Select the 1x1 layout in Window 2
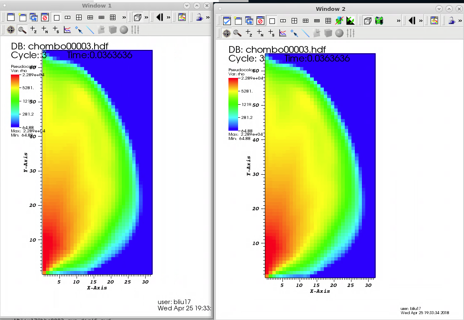Screen dimensions: 464x320 click(272, 21)
